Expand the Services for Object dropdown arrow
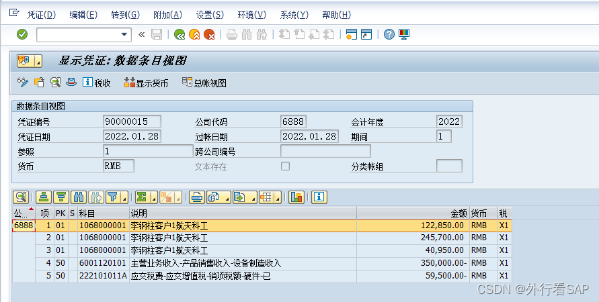 pyautogui.click(x=38, y=61)
